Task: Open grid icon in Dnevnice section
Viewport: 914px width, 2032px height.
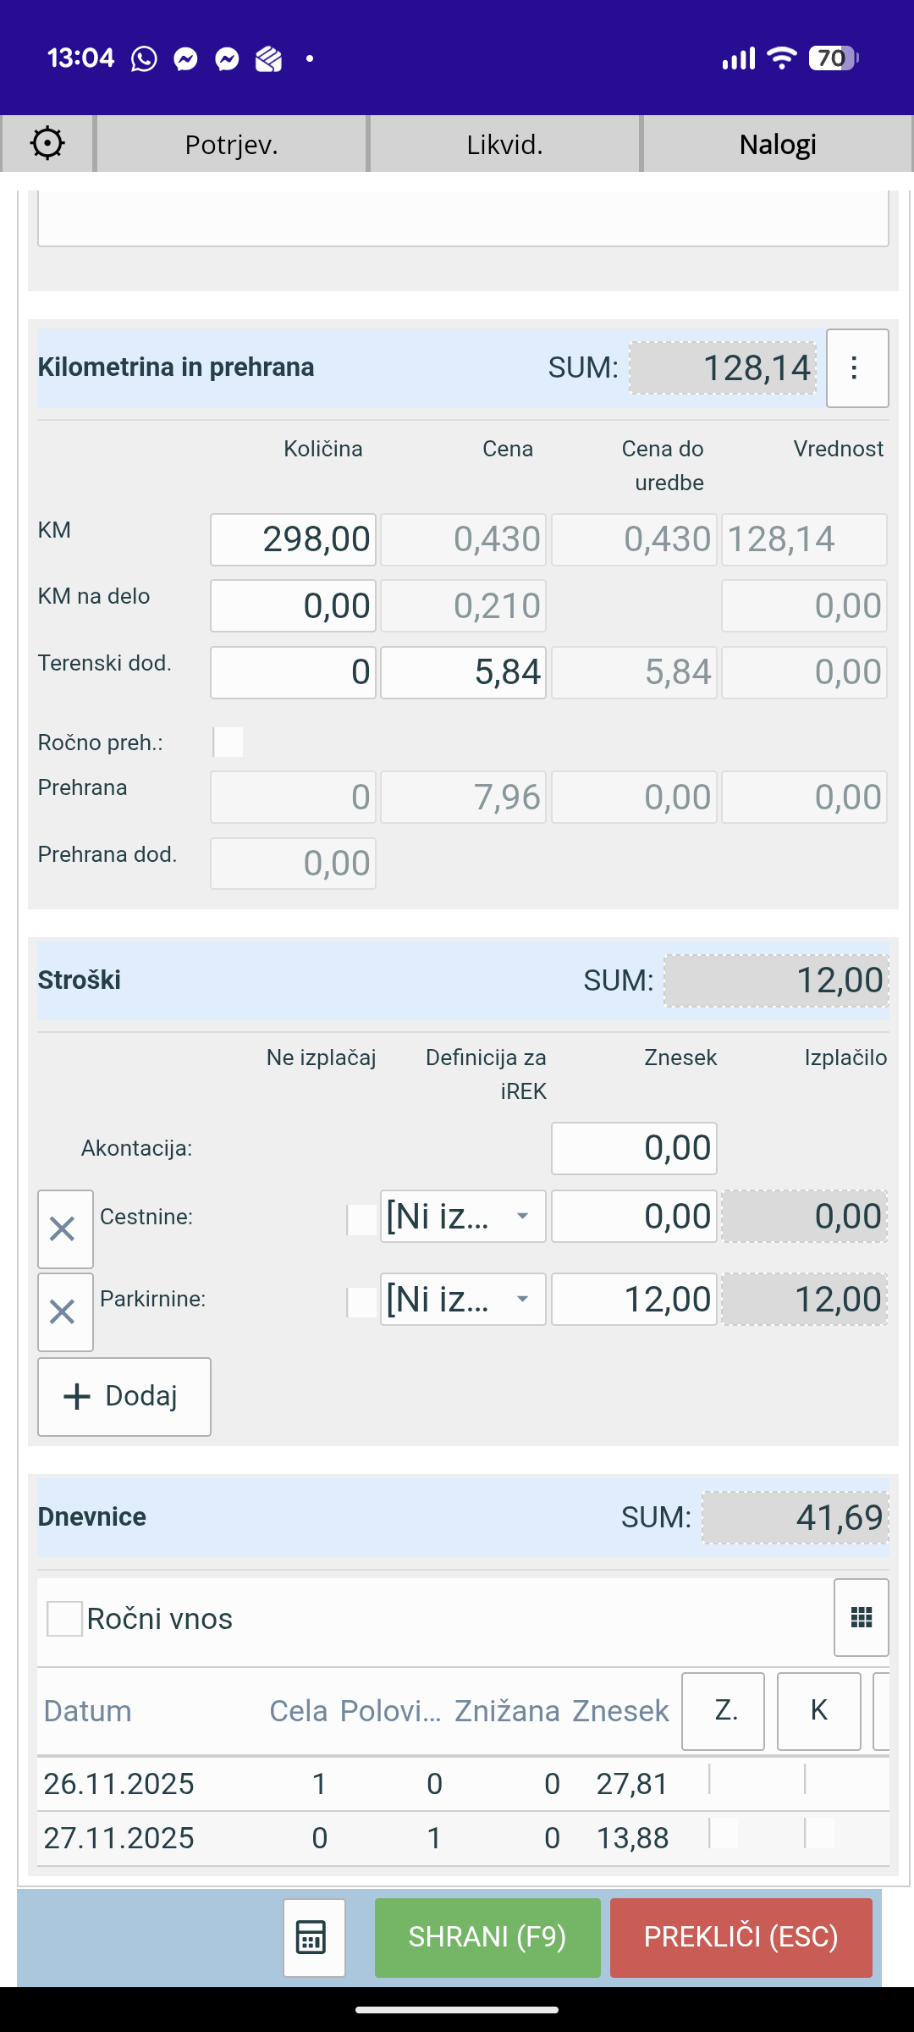Action: pos(861,1617)
